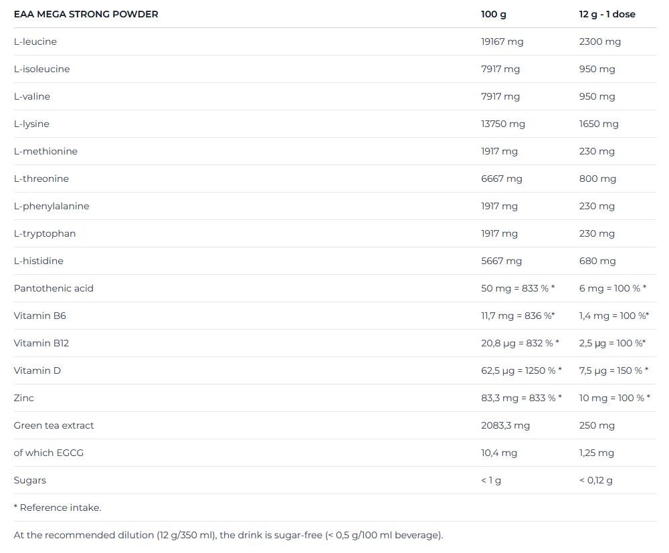Select the Zinc row label
669x553 pixels.
24,398
